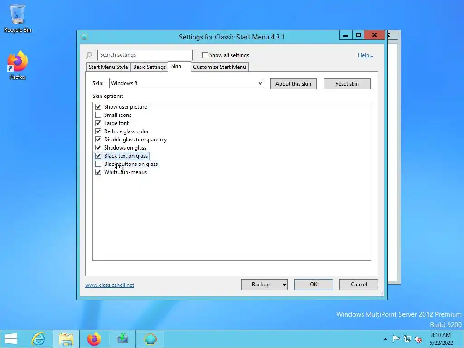Open the Help... link
This screenshot has height=348, width=464.
[x=366, y=55]
